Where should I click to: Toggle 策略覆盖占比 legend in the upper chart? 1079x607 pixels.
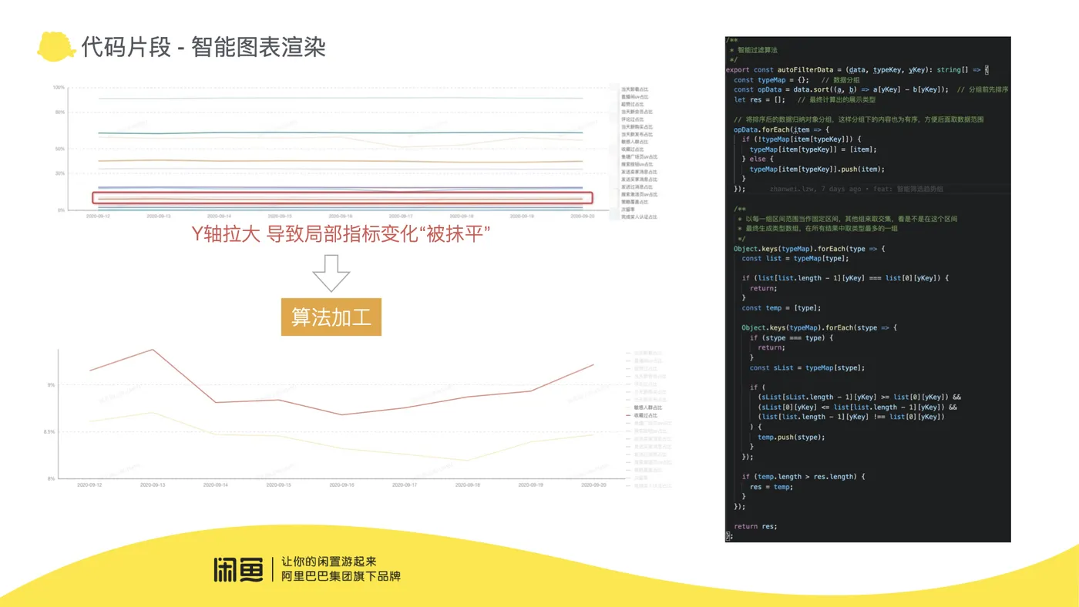(635, 202)
